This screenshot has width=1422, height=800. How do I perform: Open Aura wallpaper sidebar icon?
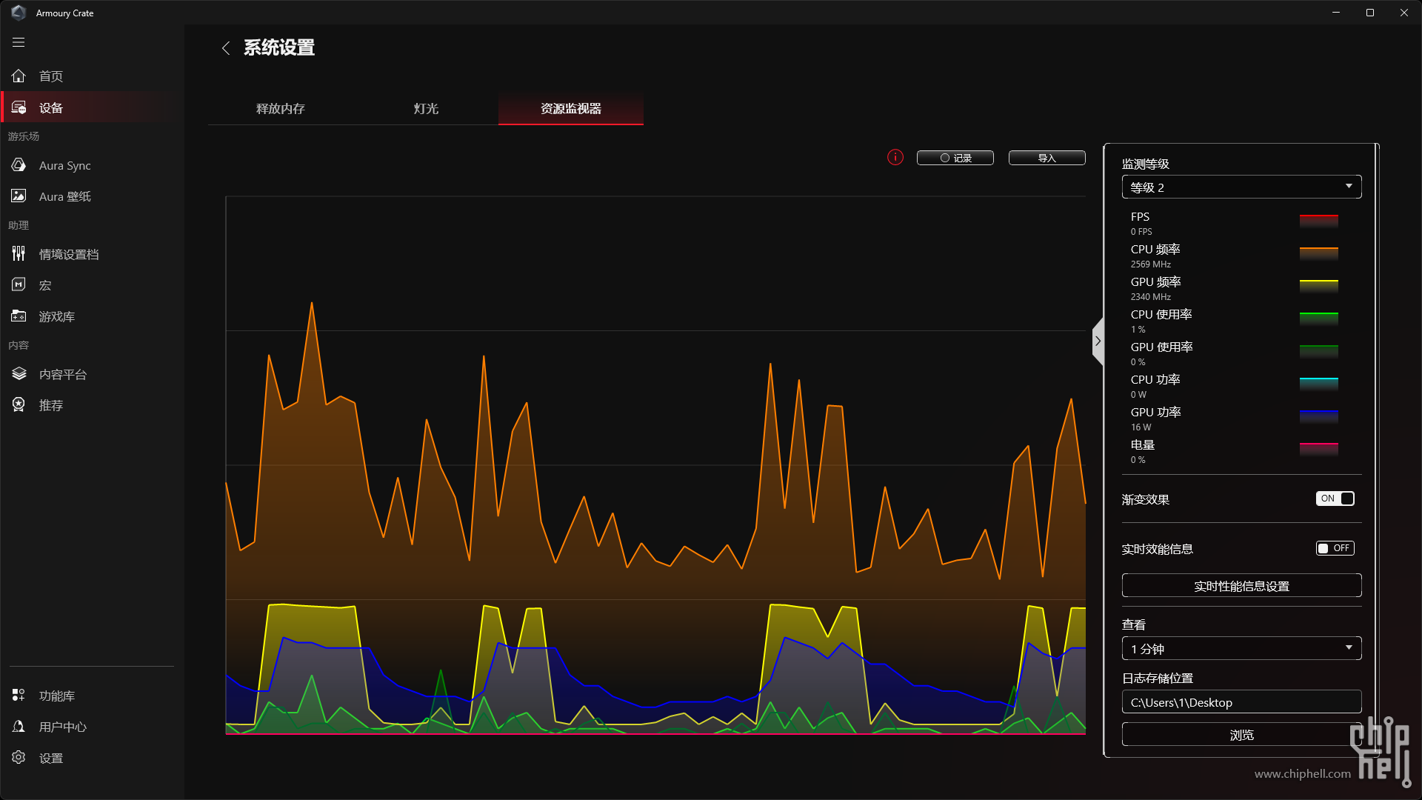tap(19, 196)
